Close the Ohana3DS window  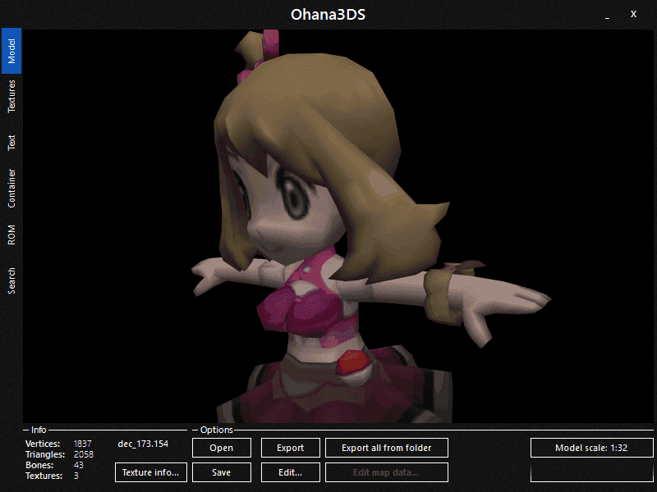coord(633,14)
